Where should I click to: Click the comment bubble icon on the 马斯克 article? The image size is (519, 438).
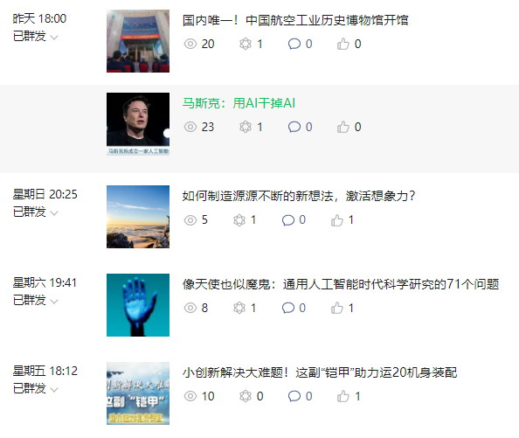pyautogui.click(x=294, y=127)
